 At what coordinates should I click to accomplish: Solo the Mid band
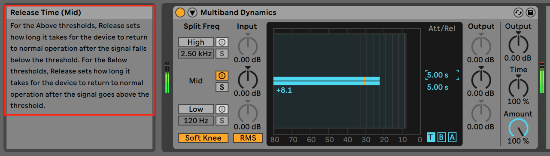pos(222,87)
